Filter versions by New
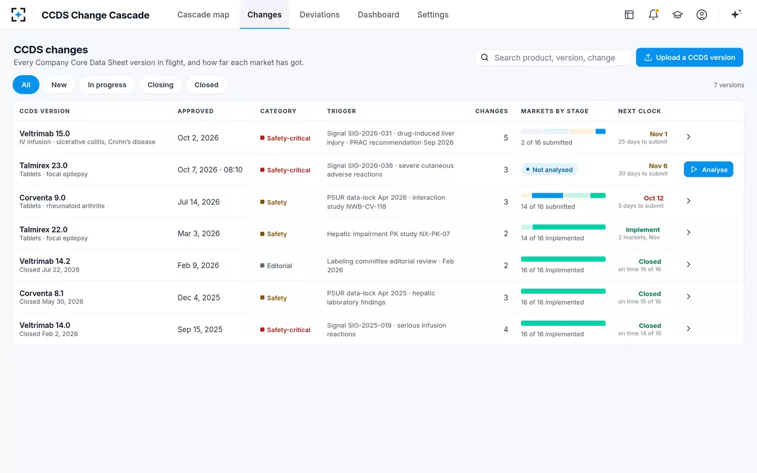The image size is (757, 473). (59, 85)
